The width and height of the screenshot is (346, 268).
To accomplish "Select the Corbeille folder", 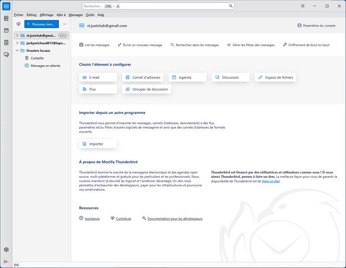I will click(37, 58).
